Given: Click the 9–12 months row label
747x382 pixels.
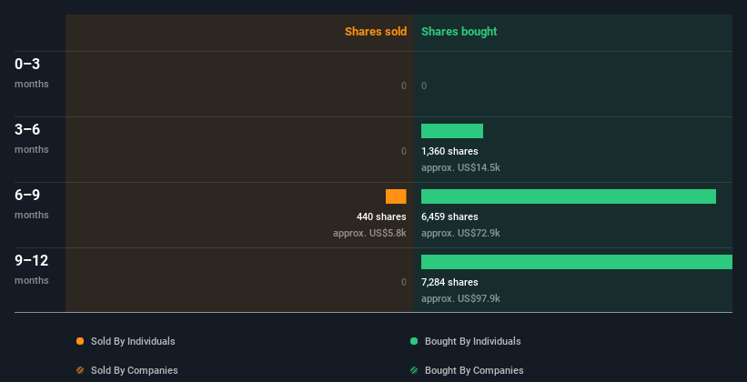Looking at the screenshot, I should point(32,269).
